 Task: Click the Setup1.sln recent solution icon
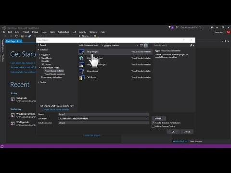(x=13, y=99)
